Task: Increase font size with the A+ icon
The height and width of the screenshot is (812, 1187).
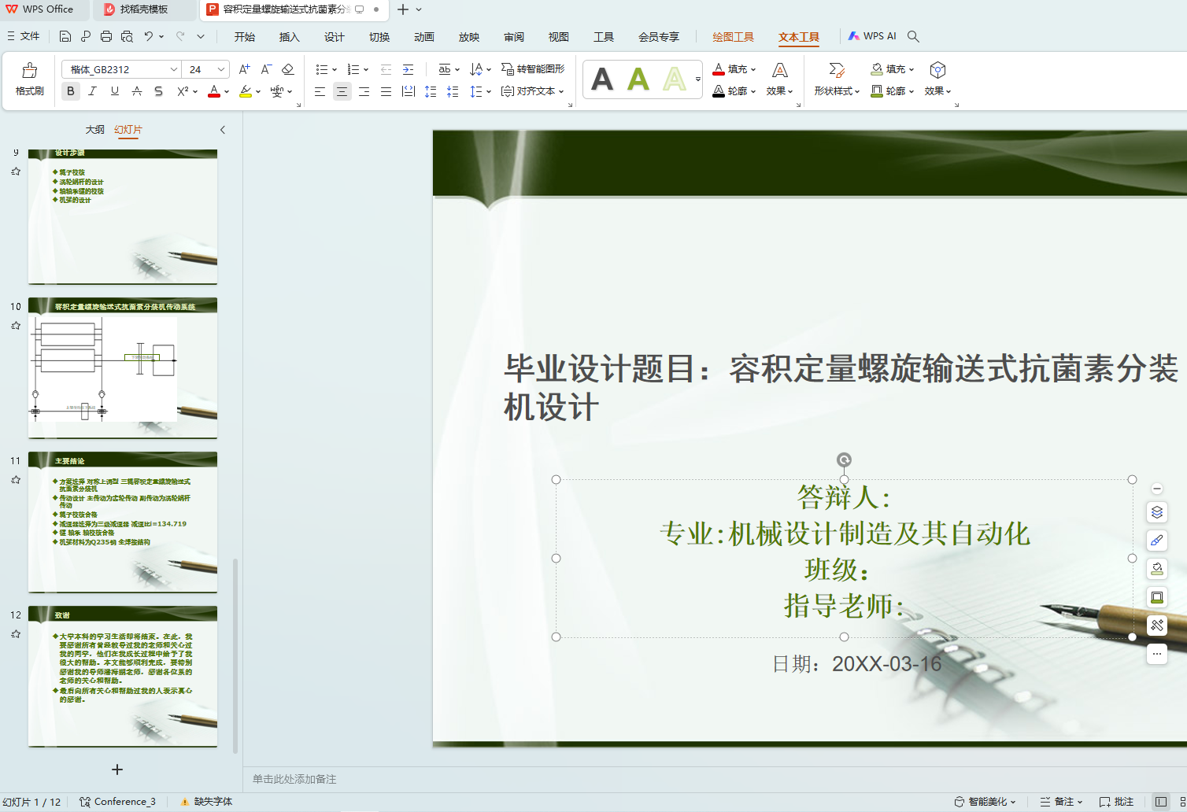Action: pyautogui.click(x=245, y=69)
